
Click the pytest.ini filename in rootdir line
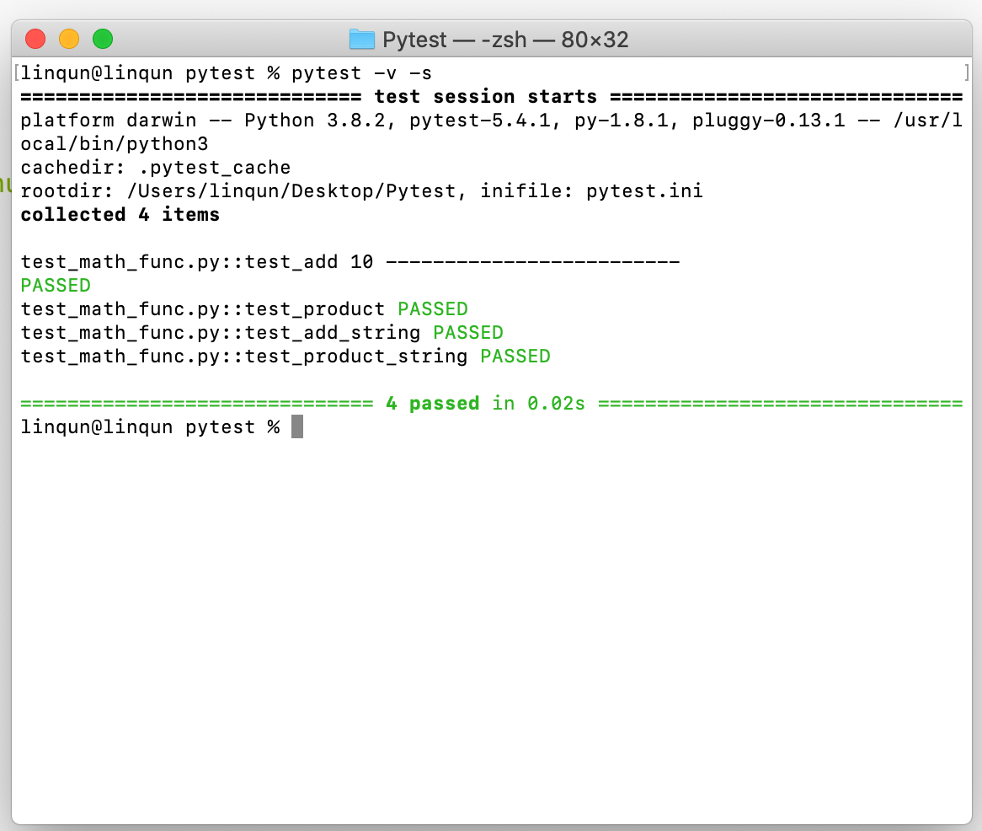coord(645,190)
